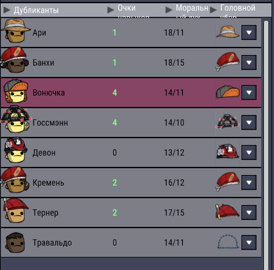Click Кремень's portrait avatar
This screenshot has width=274, height=270.
point(14,180)
